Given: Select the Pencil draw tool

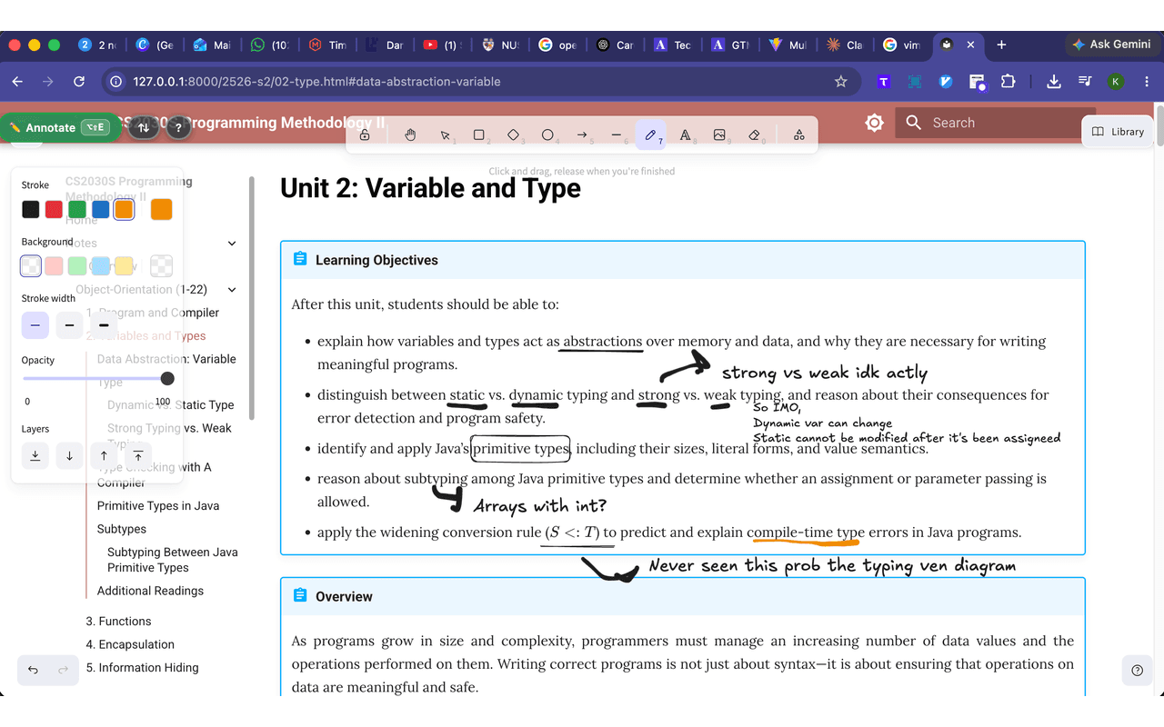Looking at the screenshot, I should pyautogui.click(x=650, y=135).
